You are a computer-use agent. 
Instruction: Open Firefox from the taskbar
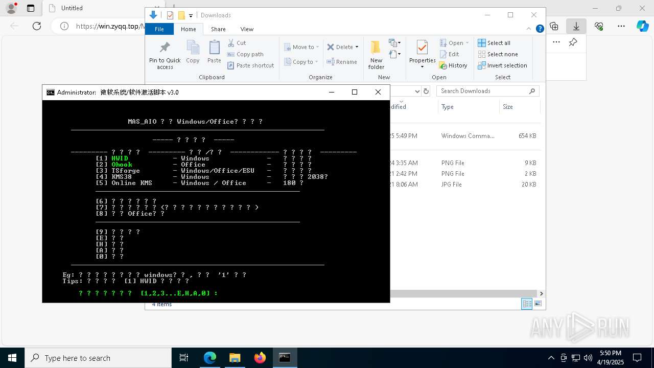point(260,358)
